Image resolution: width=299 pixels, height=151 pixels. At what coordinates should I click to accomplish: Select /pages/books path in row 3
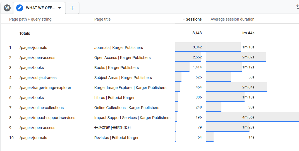[x=32, y=68]
